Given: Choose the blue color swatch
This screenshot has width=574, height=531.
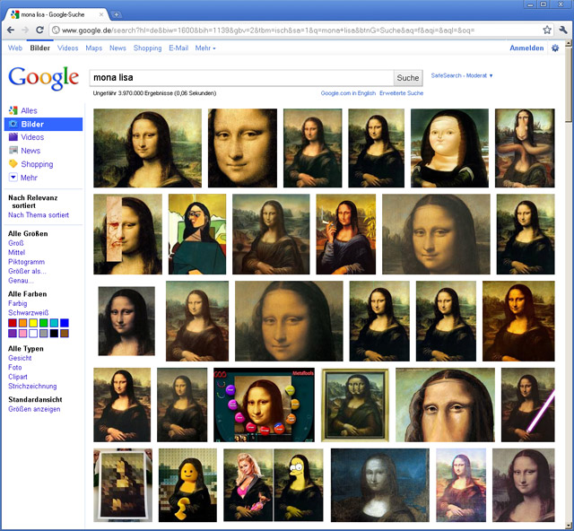Looking at the screenshot, I should [65, 323].
